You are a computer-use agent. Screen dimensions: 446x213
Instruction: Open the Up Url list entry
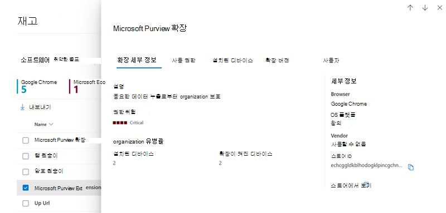click(42, 204)
